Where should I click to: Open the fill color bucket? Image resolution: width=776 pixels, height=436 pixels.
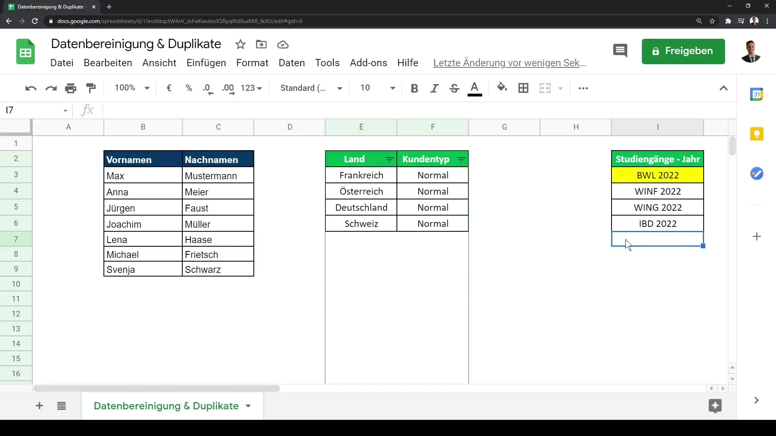click(x=502, y=87)
